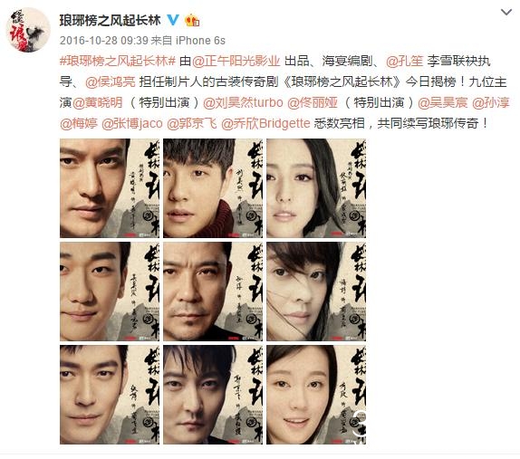The height and width of the screenshot is (459, 520).
Task: Open the bottom-right smiling woman poster
Action: pos(316,395)
